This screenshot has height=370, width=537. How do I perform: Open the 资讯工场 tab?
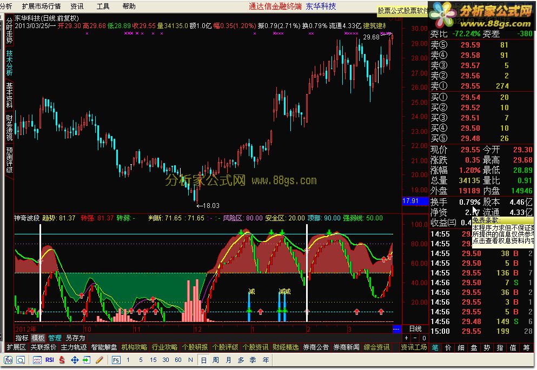click(414, 347)
